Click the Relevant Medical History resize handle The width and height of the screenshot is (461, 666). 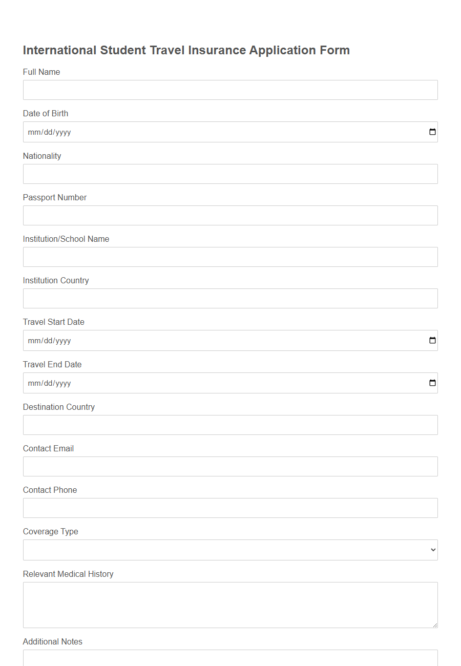coord(436,627)
